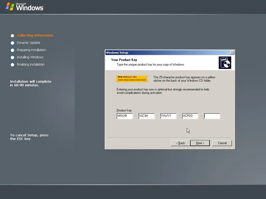
Task: Cancel the Windows Setup dialog
Action: (222, 143)
